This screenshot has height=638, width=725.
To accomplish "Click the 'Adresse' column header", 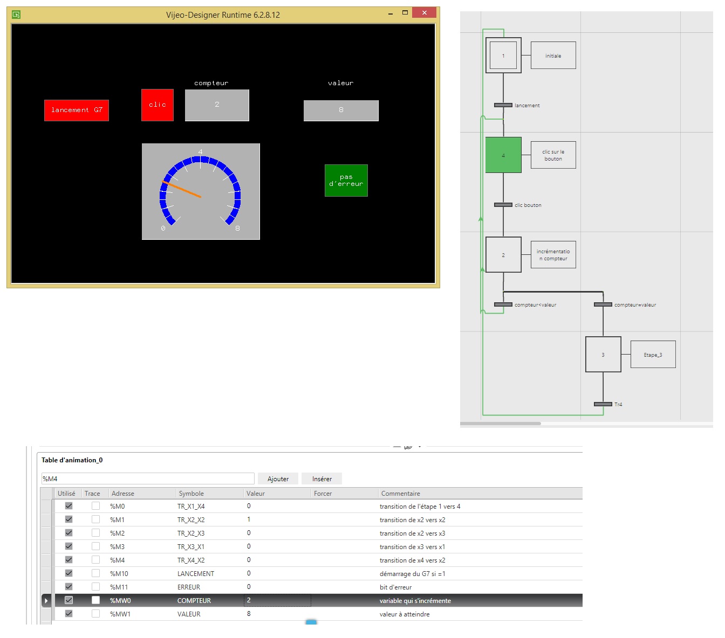I will (123, 493).
